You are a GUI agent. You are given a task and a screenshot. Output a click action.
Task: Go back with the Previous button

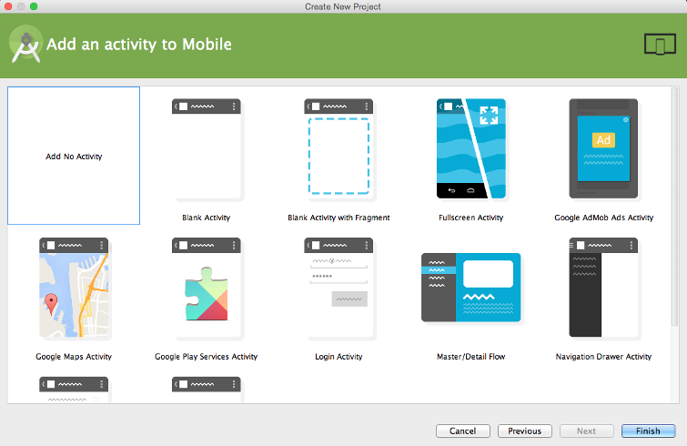click(525, 431)
